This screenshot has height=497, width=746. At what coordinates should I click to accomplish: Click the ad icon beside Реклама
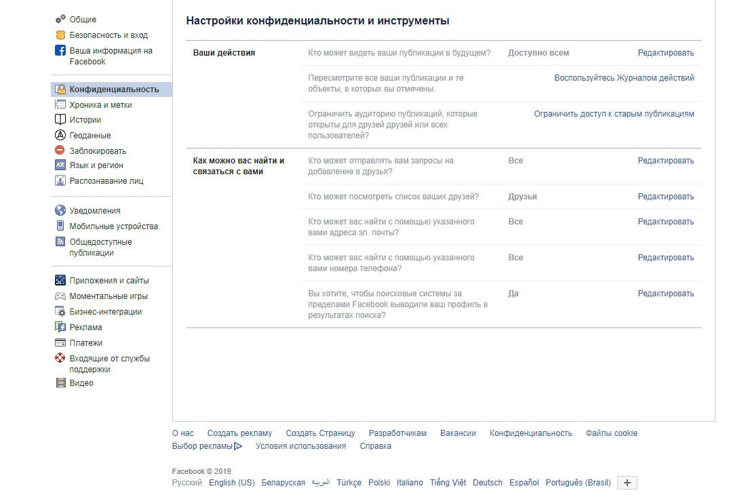pos(60,327)
